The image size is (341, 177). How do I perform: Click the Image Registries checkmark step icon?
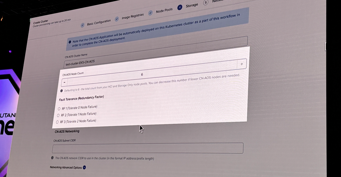point(117,19)
